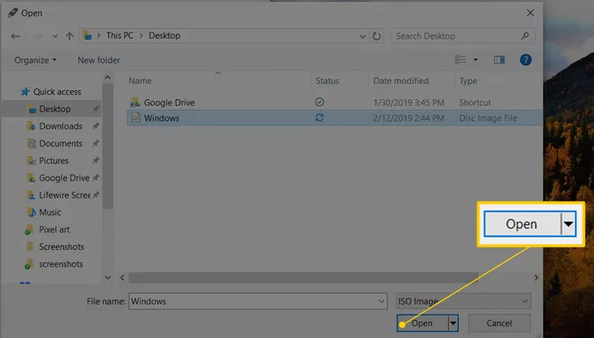Click sidebar scroll down arrow
Viewport: 594px width, 338px height.
[x=108, y=278]
